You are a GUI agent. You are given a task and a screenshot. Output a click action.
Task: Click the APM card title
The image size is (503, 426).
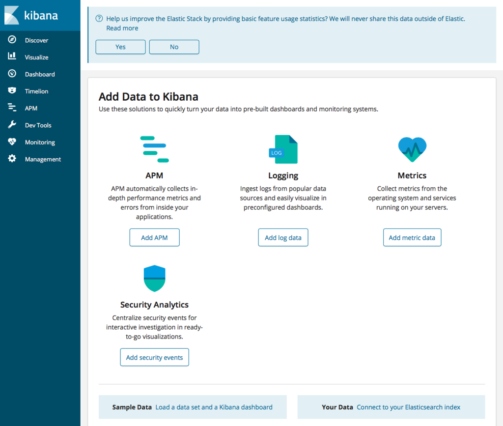click(x=154, y=175)
